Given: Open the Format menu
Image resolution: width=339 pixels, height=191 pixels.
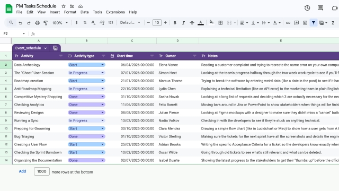Looking at the screenshot, I should (x=70, y=12).
